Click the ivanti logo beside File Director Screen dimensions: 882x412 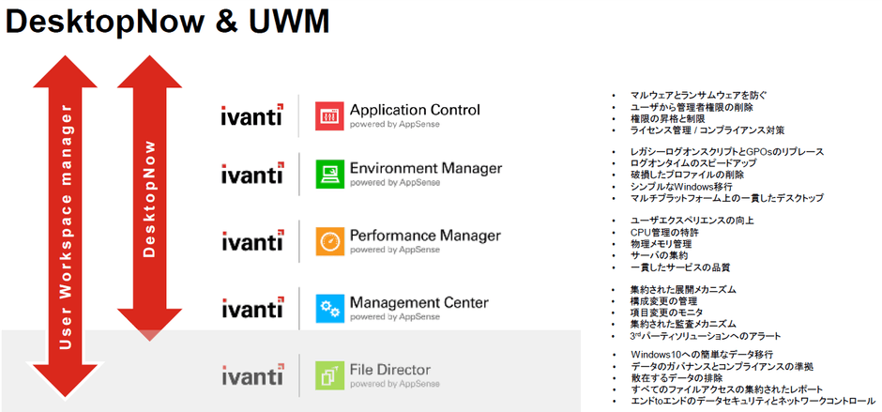251,376
